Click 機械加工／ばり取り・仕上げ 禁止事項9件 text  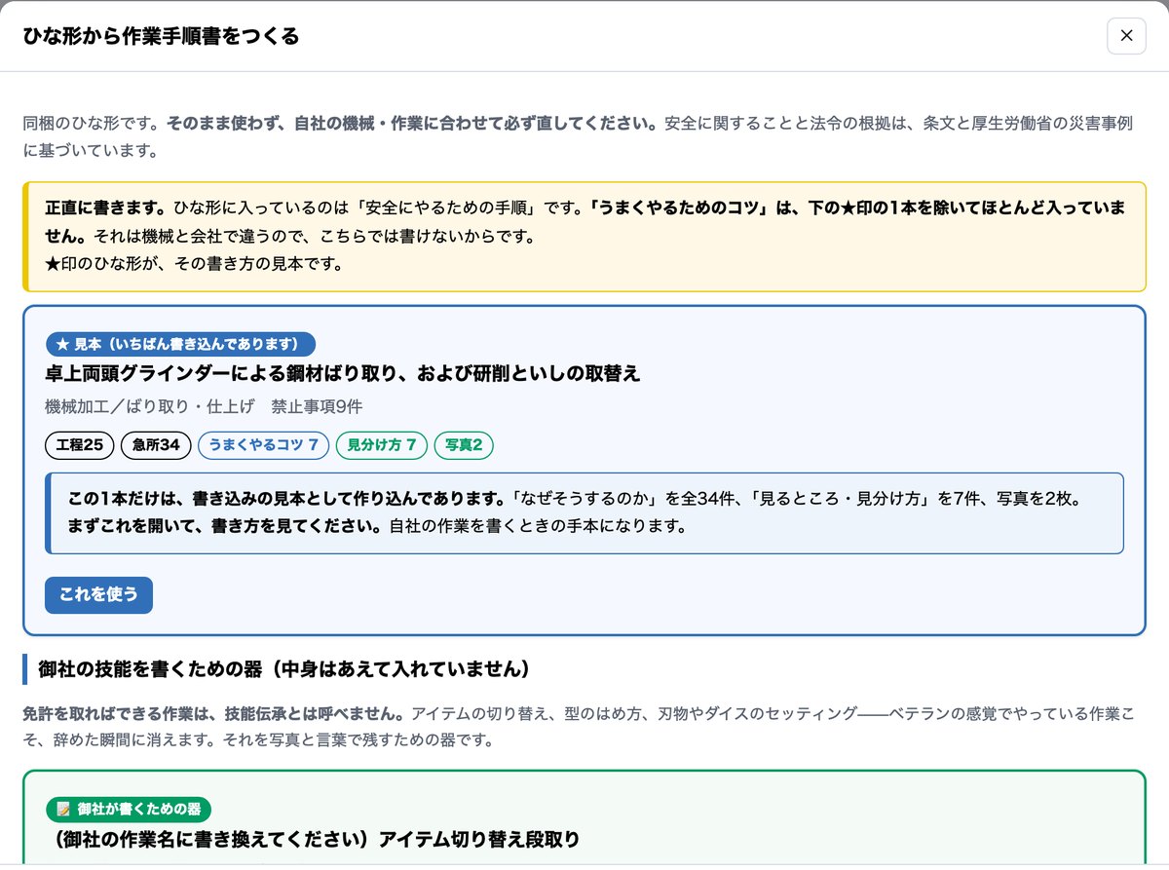pos(204,406)
